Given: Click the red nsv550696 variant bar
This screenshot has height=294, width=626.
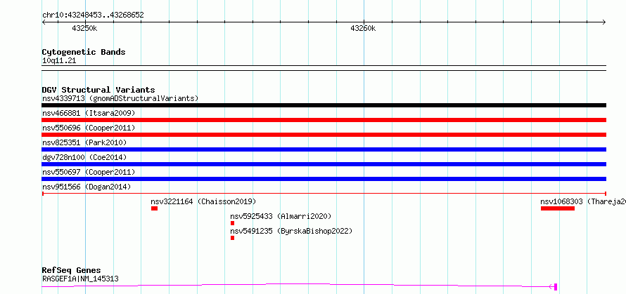Looking at the screenshot, I should 324,135.
